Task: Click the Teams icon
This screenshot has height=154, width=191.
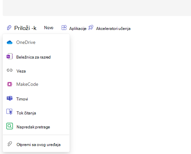Action: click(10, 98)
